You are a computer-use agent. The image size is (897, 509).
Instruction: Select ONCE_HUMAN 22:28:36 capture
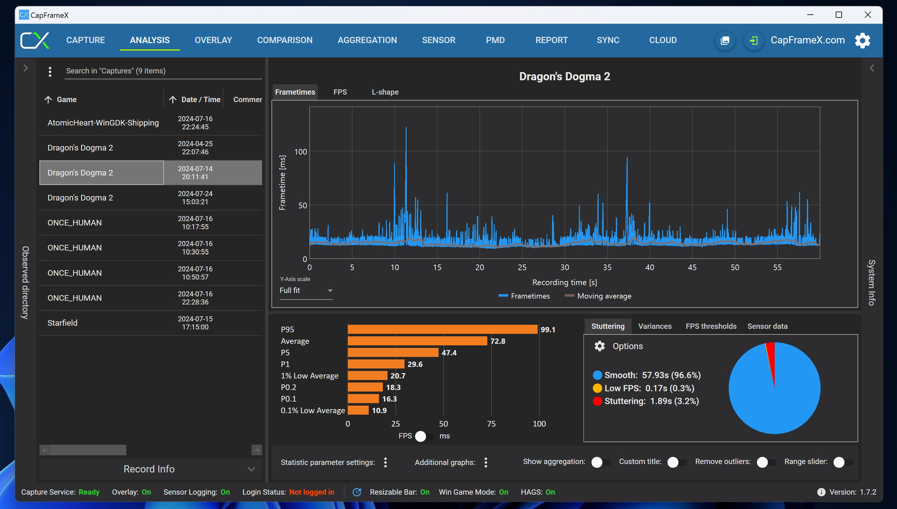(150, 298)
